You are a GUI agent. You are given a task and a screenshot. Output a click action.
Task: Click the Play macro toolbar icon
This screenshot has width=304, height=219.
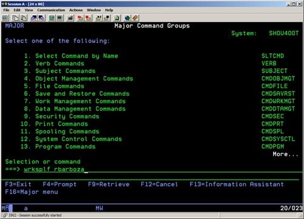(98, 18)
